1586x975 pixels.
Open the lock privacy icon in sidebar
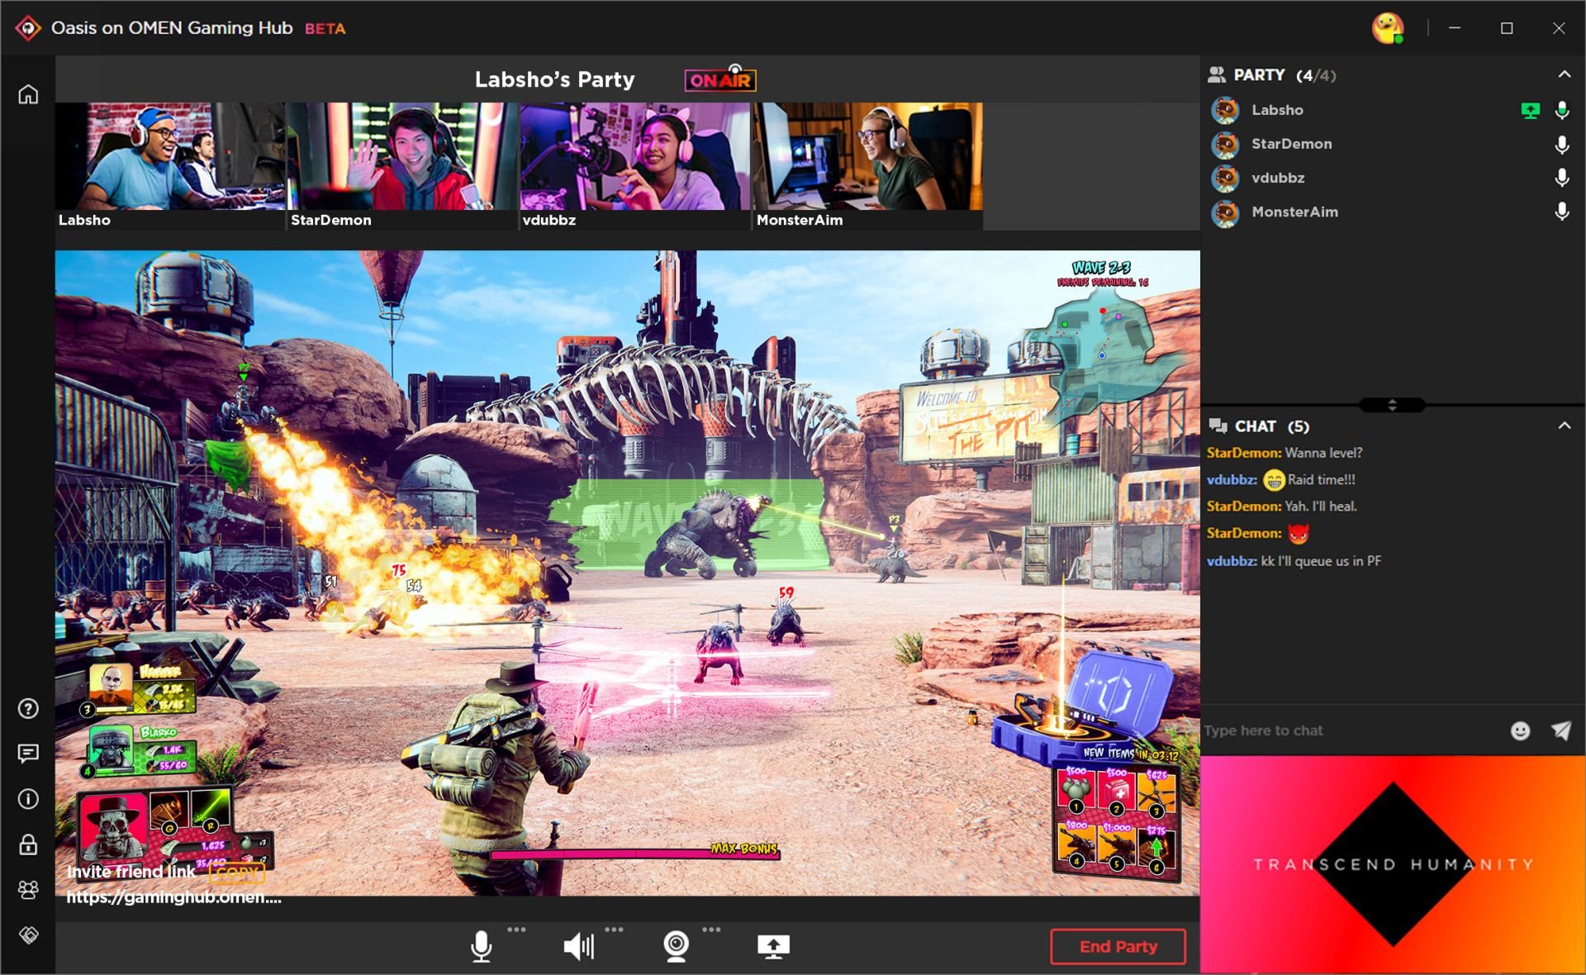(28, 844)
